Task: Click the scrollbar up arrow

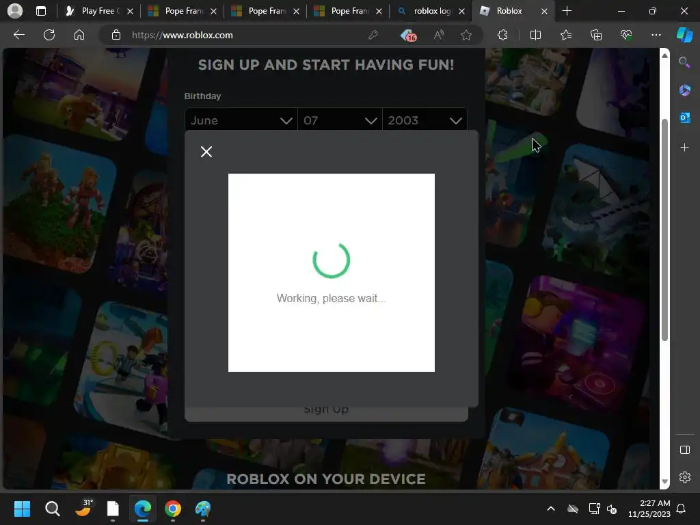Action: [x=664, y=56]
